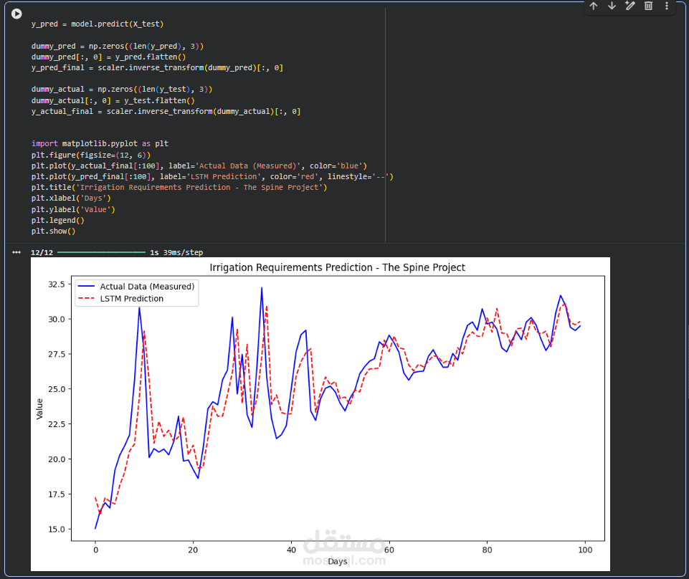Click line 'dummy_actual = np.zeros((len(y_test), 3))'
689x579 pixels.
click(x=122, y=89)
